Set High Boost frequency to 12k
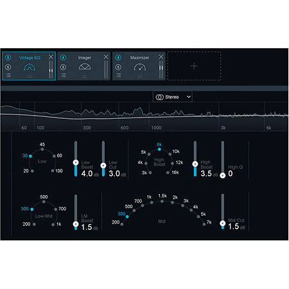 coord(172,163)
